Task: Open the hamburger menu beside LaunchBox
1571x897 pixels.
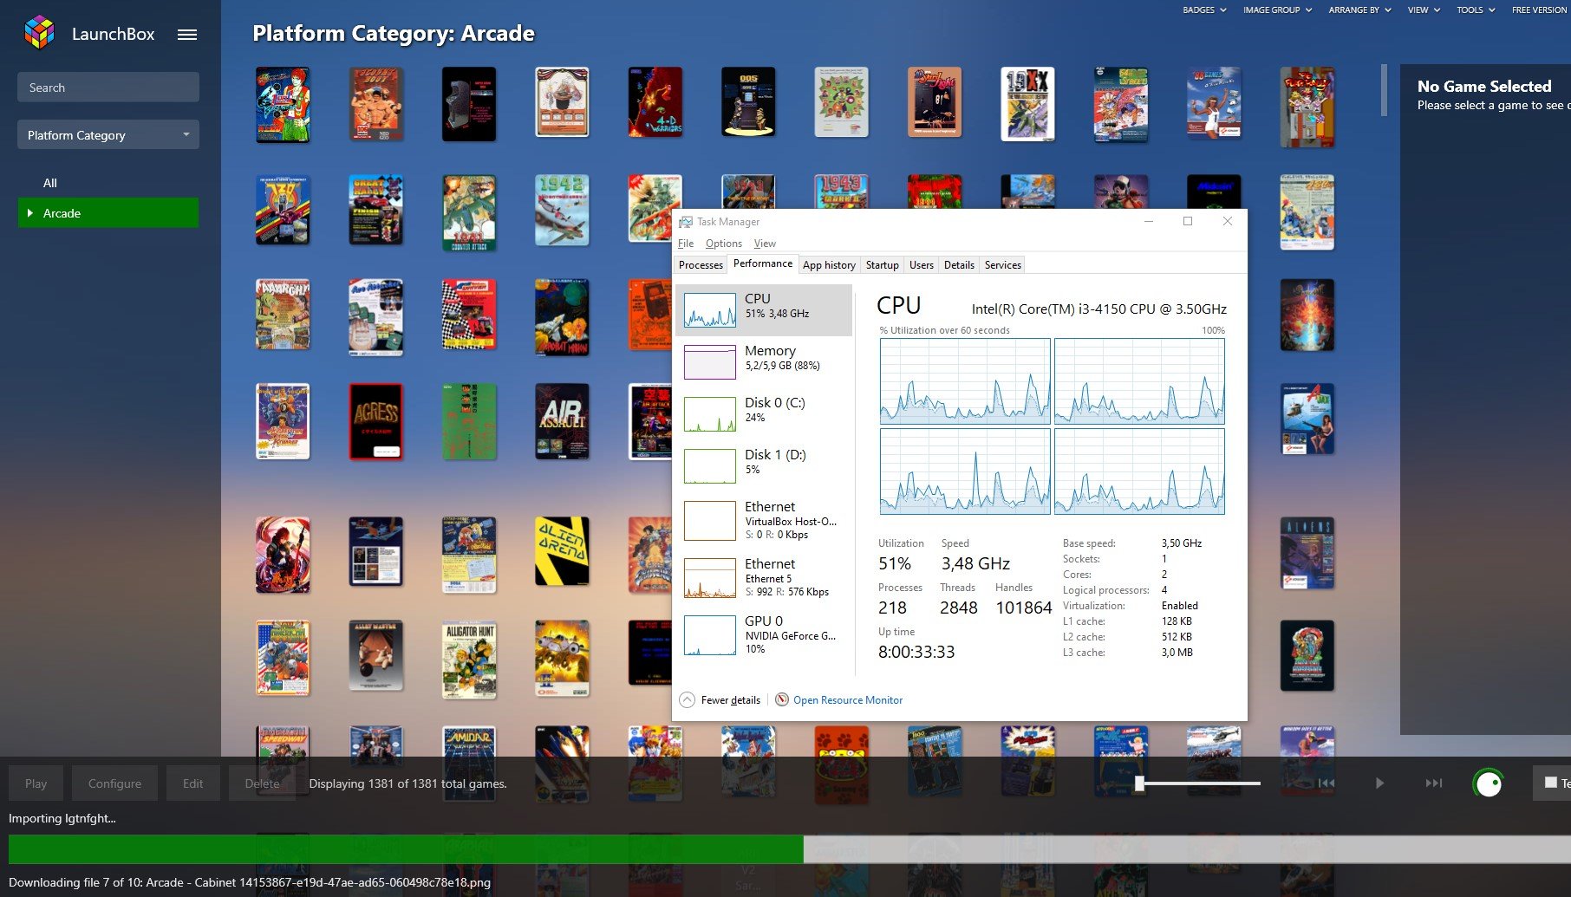Action: pos(187,35)
